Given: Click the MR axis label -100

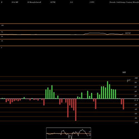Looking at the screenshot, I should click(x=136, y=123).
